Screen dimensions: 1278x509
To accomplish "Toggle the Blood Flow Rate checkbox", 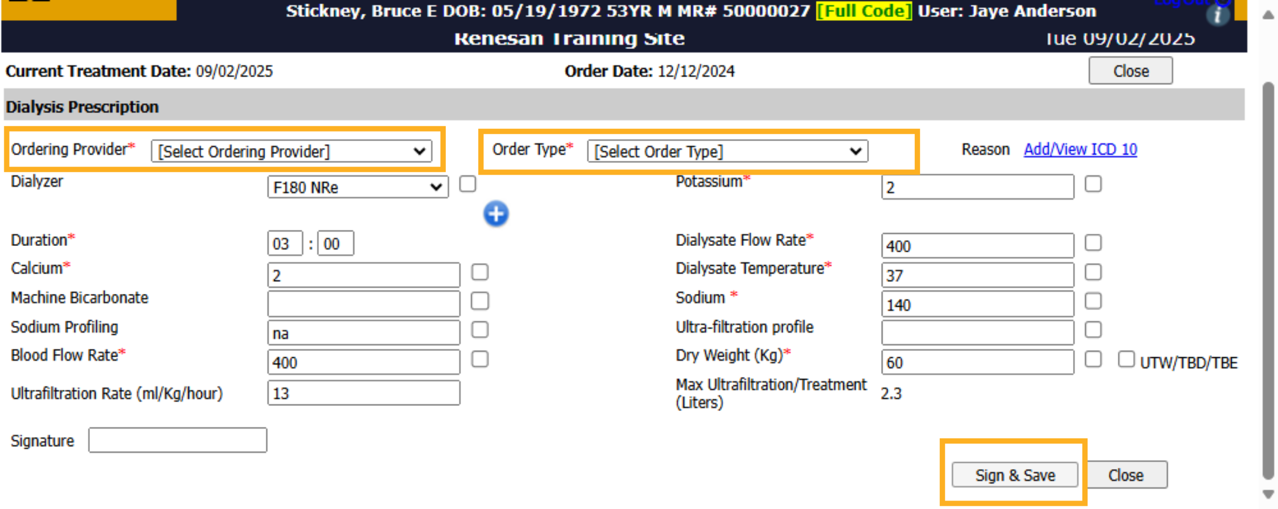I will (x=480, y=359).
